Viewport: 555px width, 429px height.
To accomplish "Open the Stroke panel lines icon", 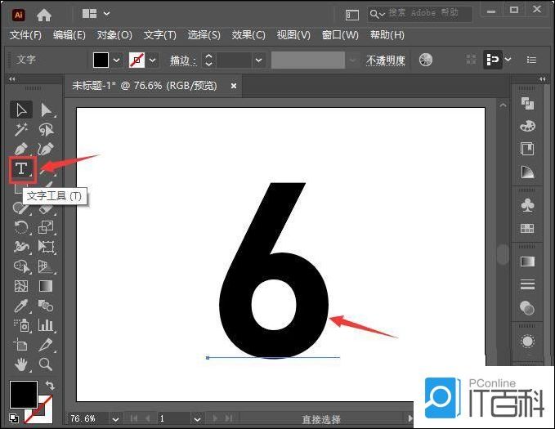I will pyautogui.click(x=527, y=284).
